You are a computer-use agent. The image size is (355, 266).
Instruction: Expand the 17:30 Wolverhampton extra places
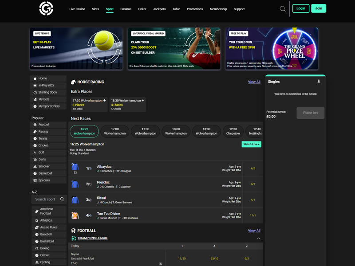105,101
